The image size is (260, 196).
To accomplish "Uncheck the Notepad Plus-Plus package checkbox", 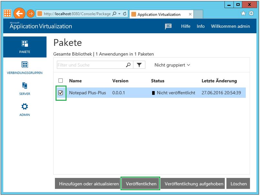I will coord(61,93).
